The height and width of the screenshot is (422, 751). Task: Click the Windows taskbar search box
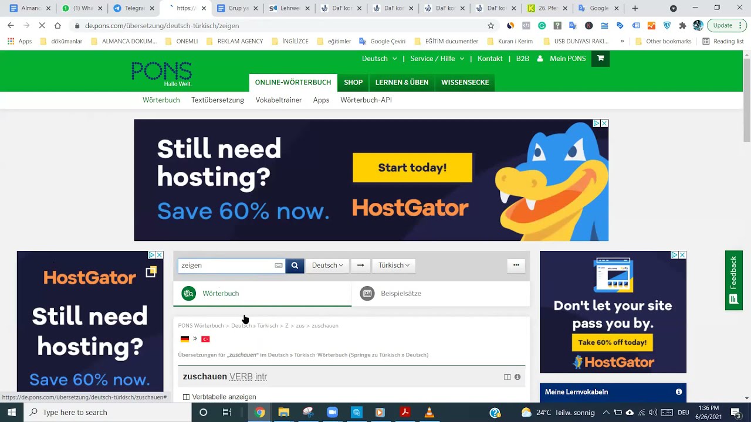[x=107, y=413]
